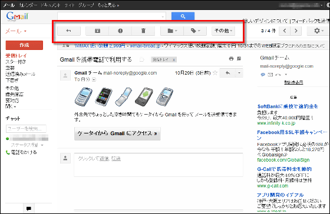Open the その他 toolbar dropdown
Screen dimensions: 330x214
(223, 31)
